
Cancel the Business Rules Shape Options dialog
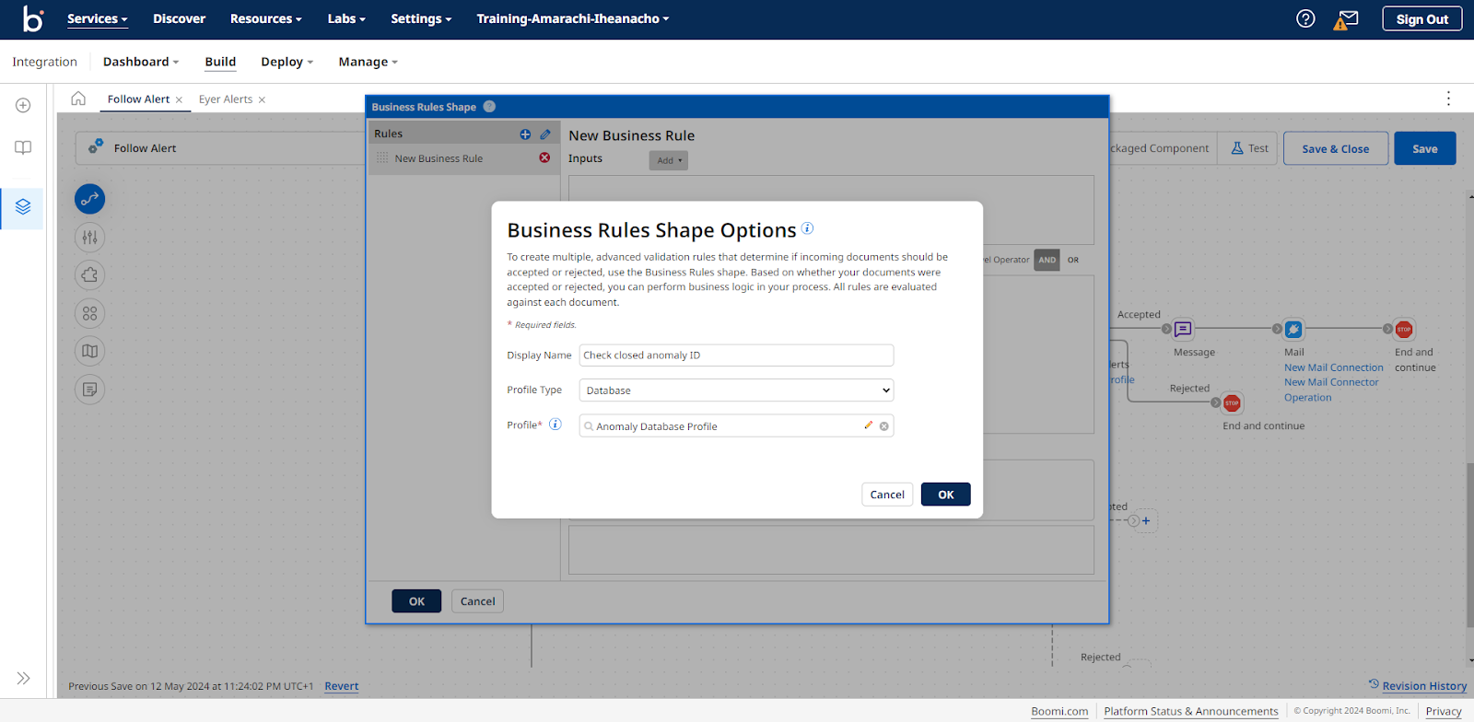tap(887, 495)
